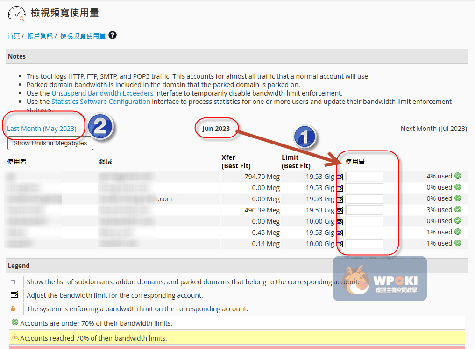
Task: Go to Next Month (Jul 2023)
Action: click(433, 129)
